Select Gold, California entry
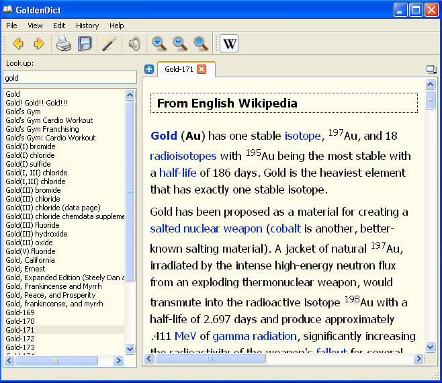Image resolution: width=442 pixels, height=383 pixels. point(64,260)
